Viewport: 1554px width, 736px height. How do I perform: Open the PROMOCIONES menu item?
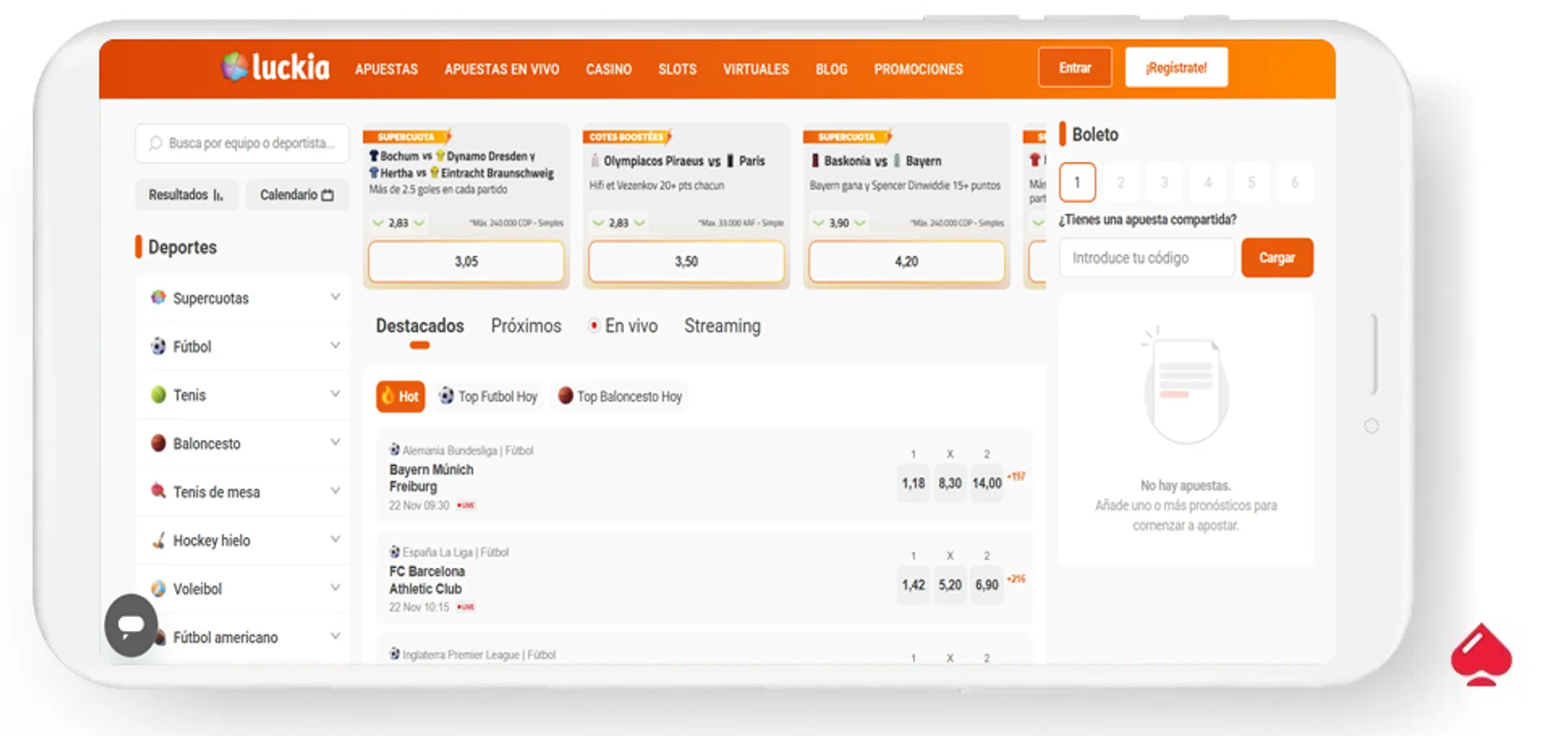[918, 70]
